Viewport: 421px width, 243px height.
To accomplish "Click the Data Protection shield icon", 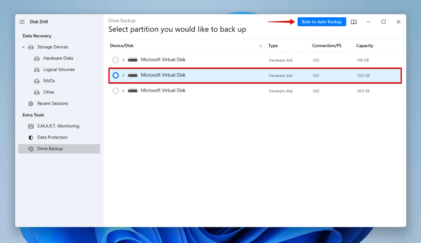I will coord(30,137).
